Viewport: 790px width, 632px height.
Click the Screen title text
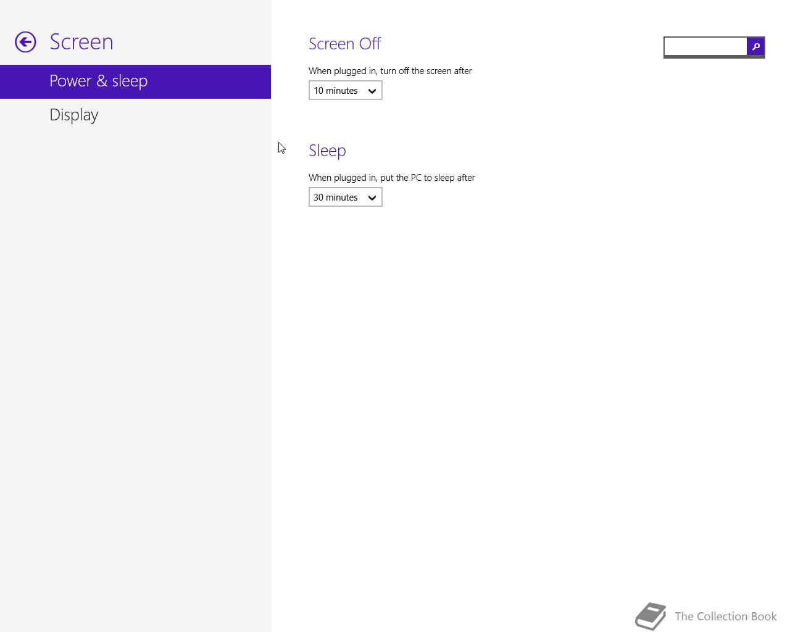coord(81,42)
